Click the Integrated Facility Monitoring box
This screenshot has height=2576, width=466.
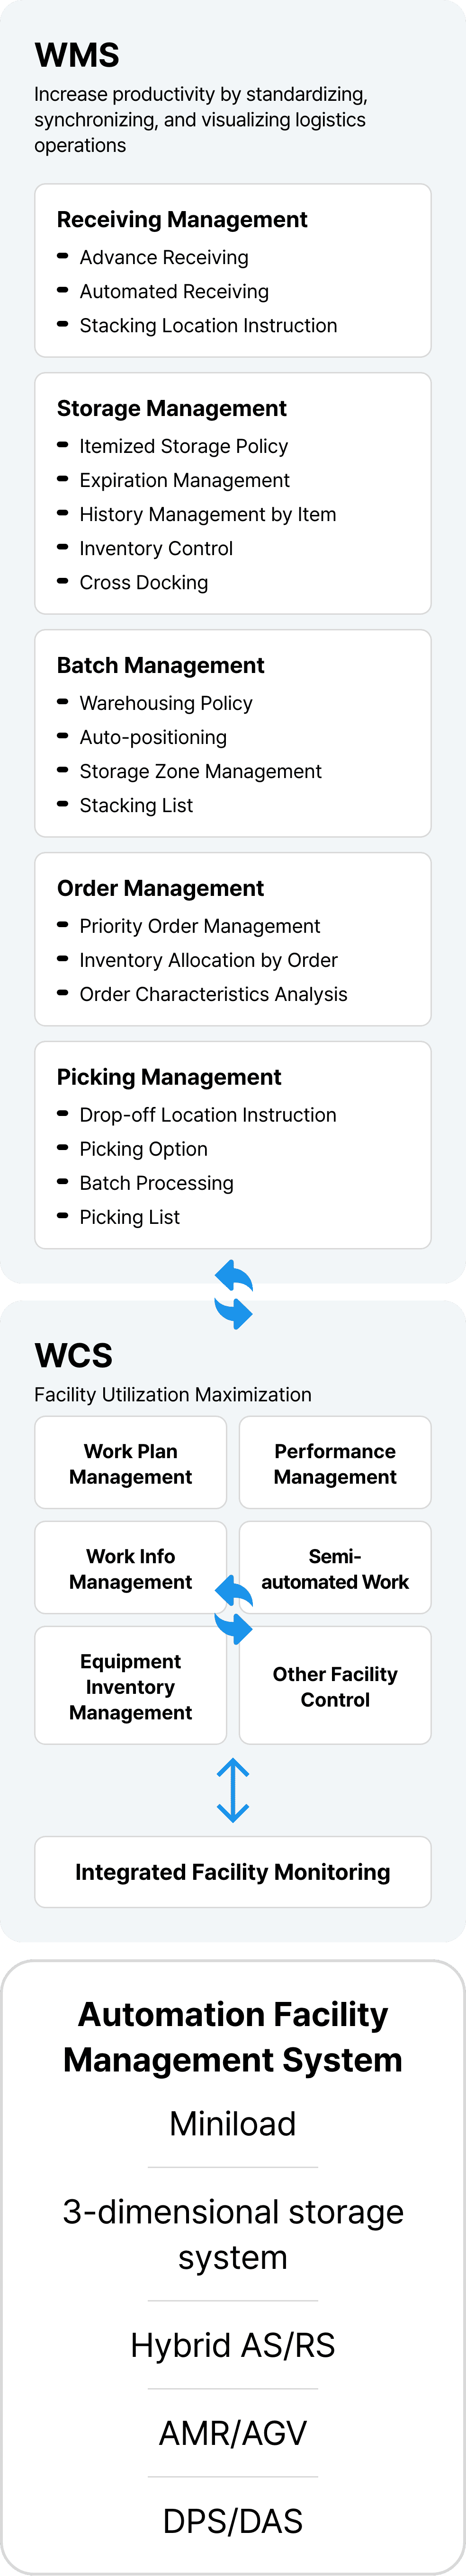pyautogui.click(x=233, y=1872)
